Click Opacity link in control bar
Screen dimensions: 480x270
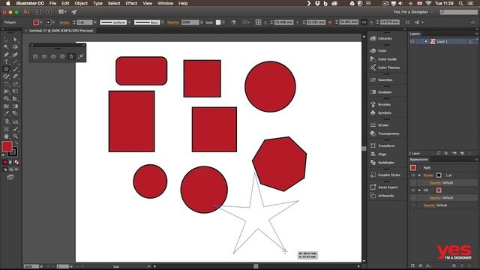click(x=173, y=22)
